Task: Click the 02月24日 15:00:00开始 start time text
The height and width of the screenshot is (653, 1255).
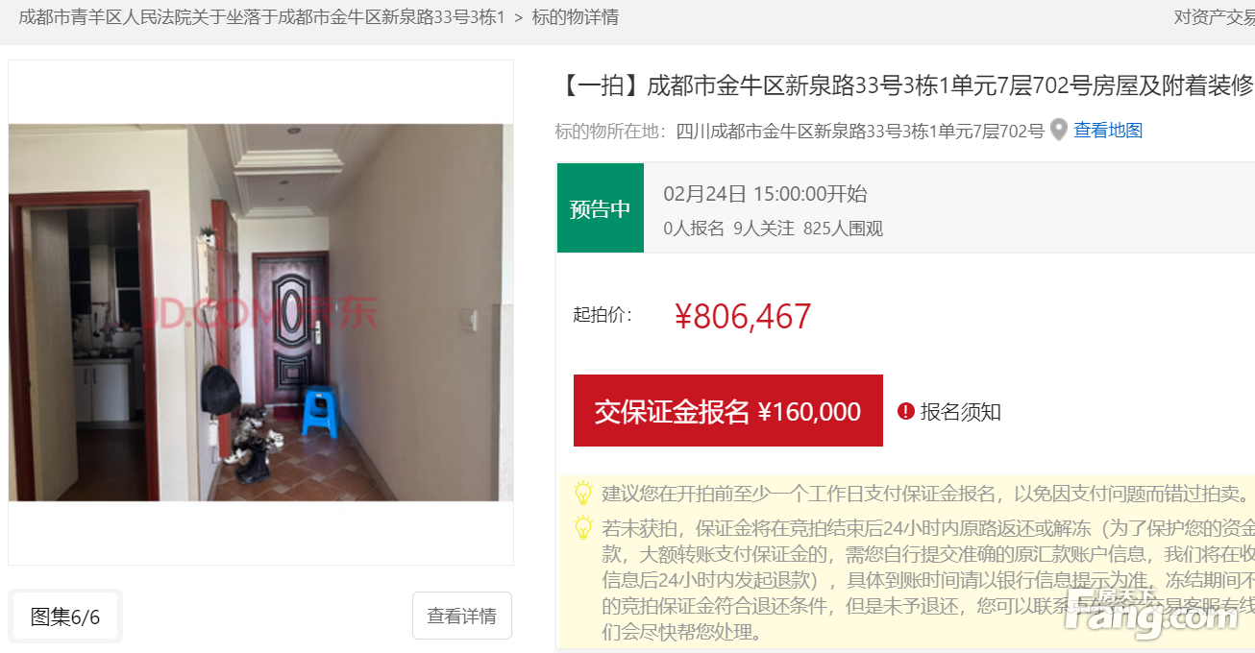Action: point(765,194)
